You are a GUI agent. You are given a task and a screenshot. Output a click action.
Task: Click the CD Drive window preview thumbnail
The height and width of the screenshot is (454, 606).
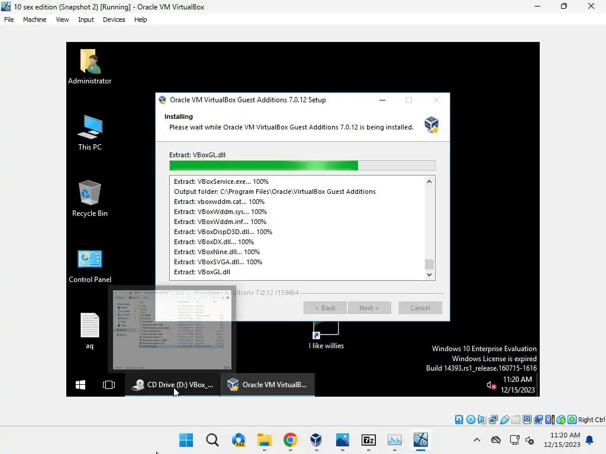click(x=172, y=329)
